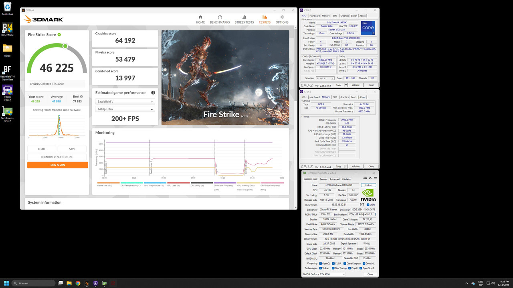
Task: Open Socket #1 selection dropdown in CPU-Z
Action: [325, 78]
